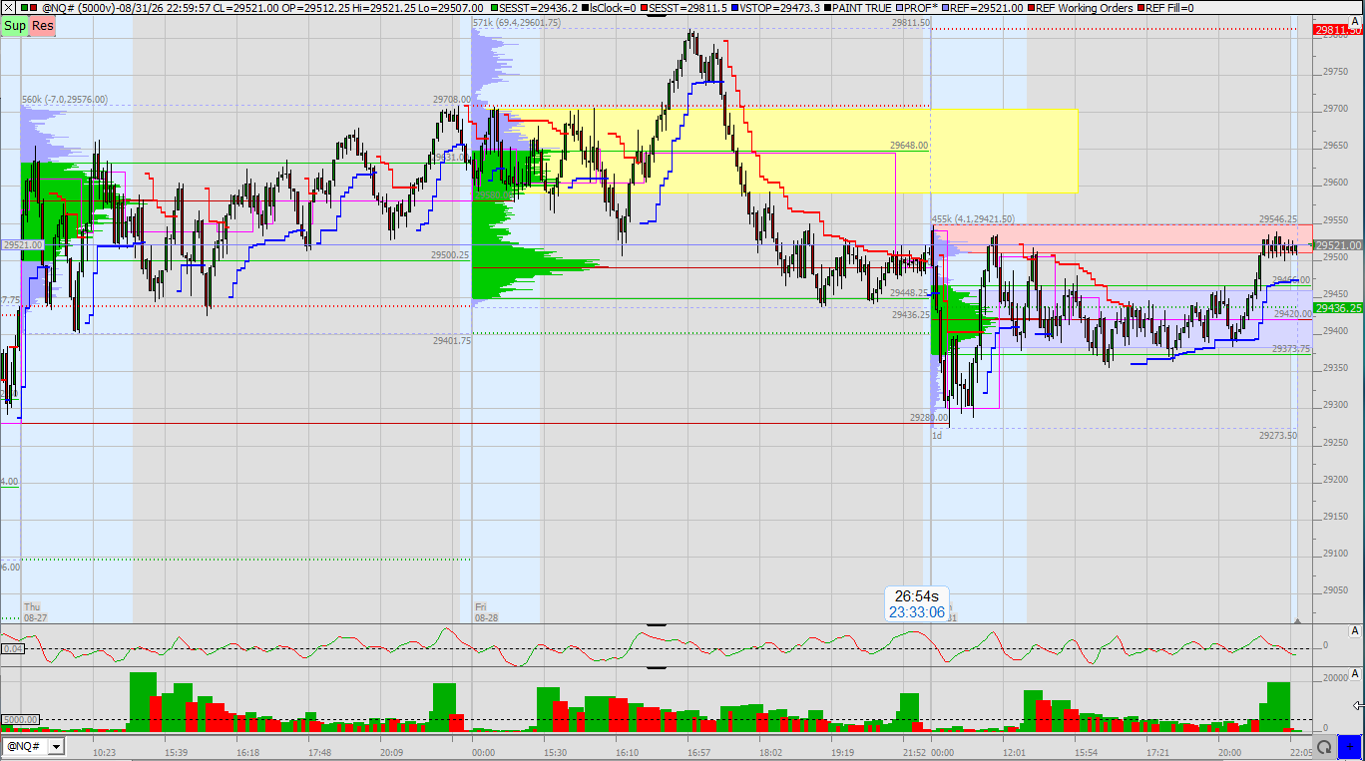Click the pane divider handle above oscillator
This screenshot has height=761, width=1365.
pos(656,624)
